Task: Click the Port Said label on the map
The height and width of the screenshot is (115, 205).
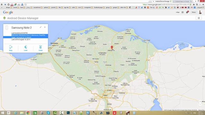Action: 147,40
